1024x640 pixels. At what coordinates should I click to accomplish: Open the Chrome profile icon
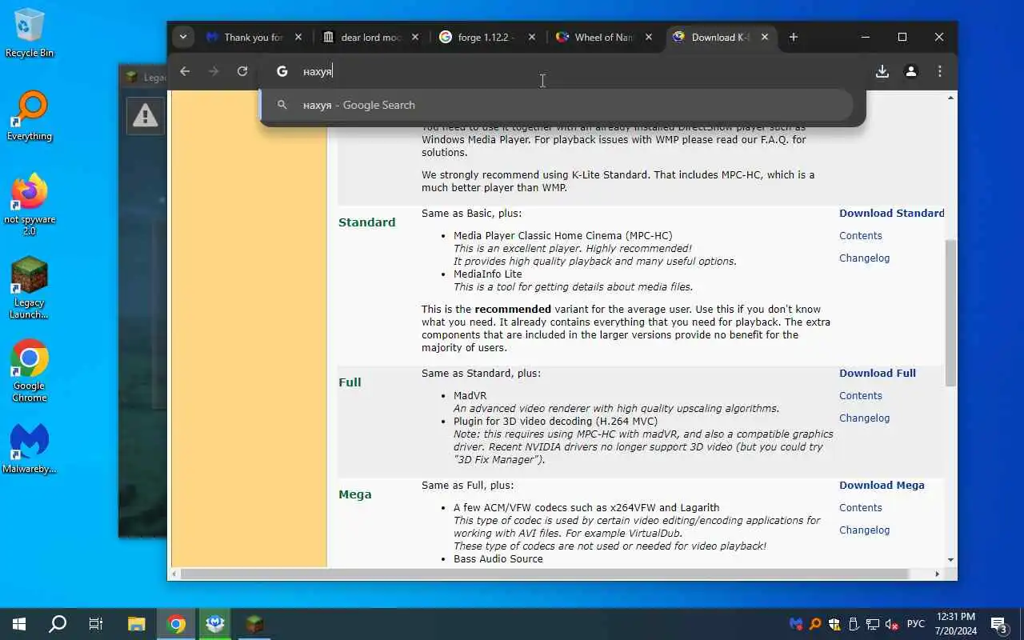911,71
